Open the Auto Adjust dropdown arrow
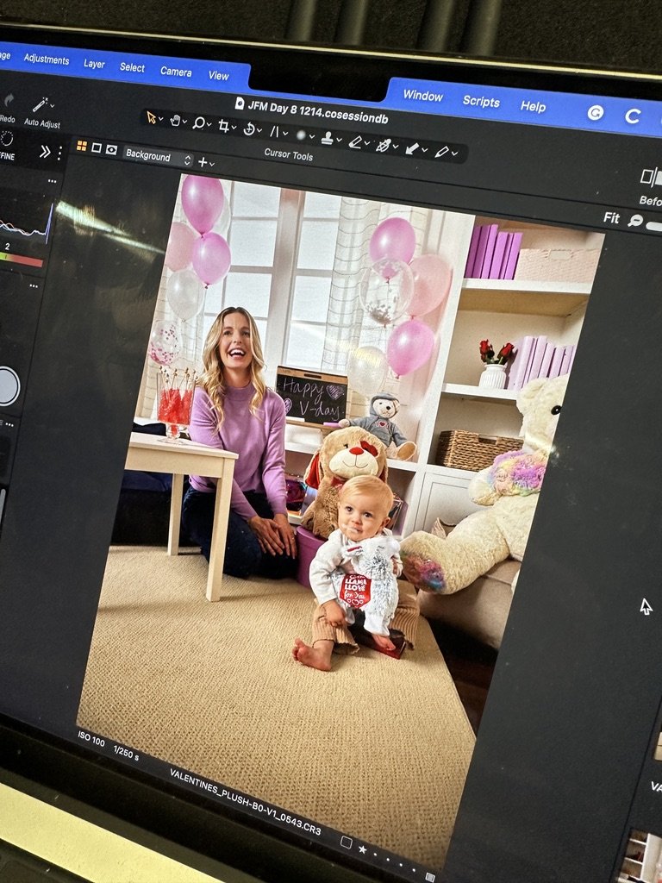Viewport: 662px width, 883px height. pos(53,105)
